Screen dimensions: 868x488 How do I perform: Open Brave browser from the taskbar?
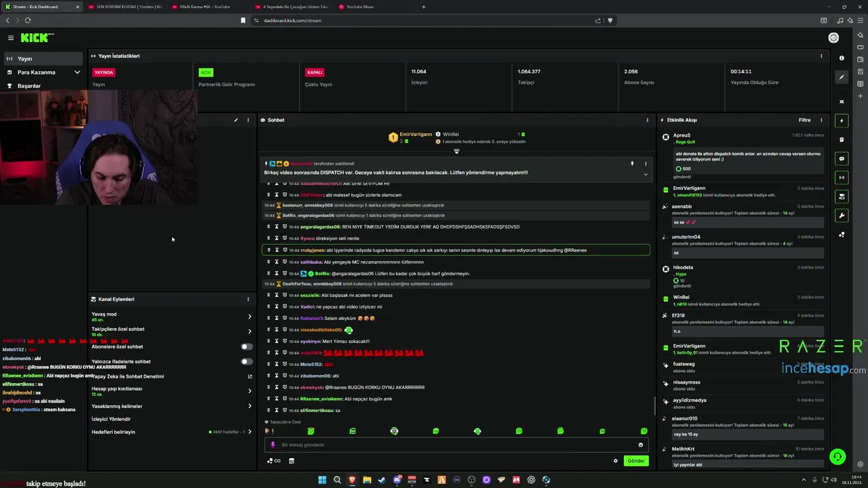[x=352, y=480]
